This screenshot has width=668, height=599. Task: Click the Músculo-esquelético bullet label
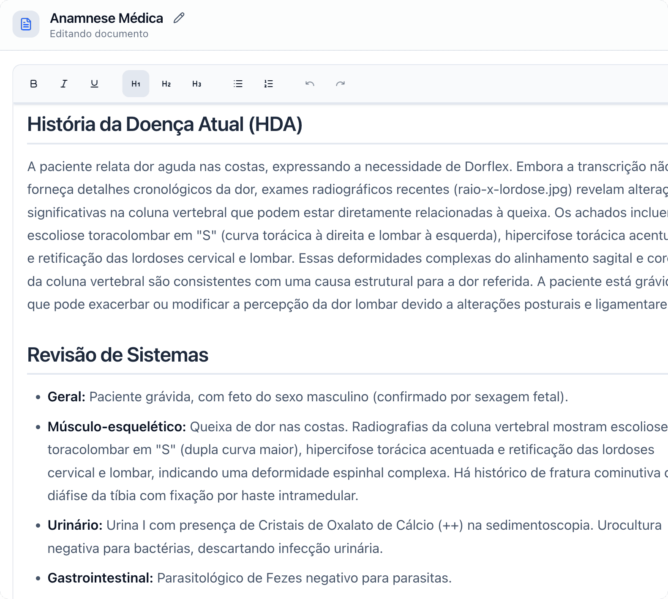[x=117, y=427]
